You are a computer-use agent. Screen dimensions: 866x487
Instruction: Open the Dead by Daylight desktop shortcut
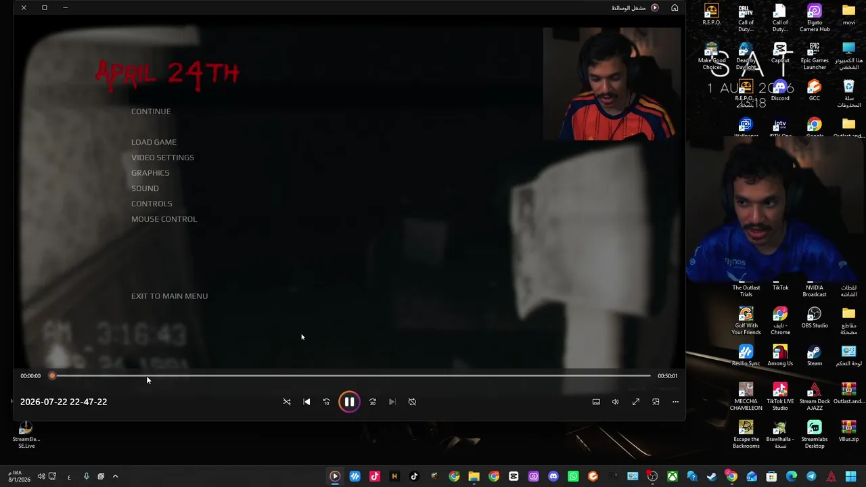click(746, 56)
